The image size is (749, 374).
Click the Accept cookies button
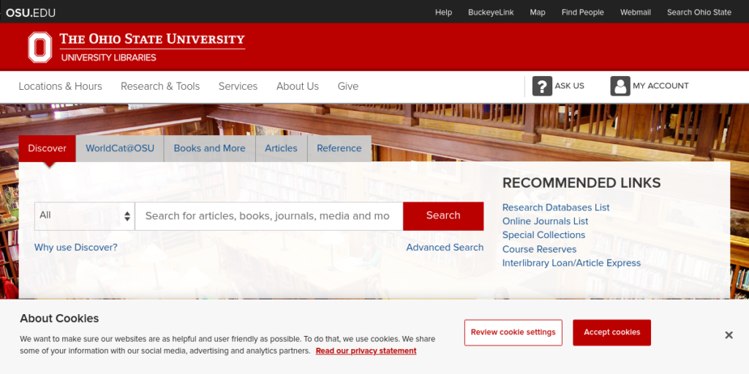(x=612, y=332)
